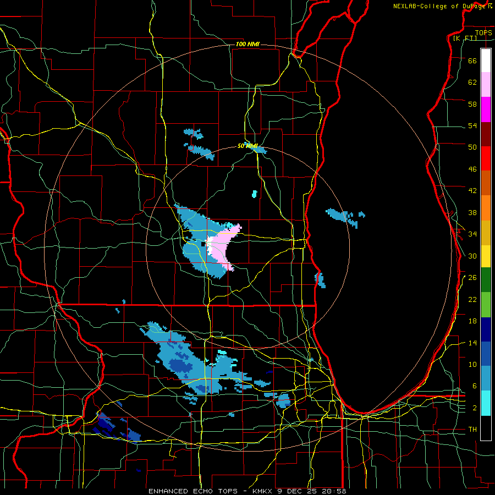
Task: Select the 22 legend label
Action: click(x=472, y=299)
